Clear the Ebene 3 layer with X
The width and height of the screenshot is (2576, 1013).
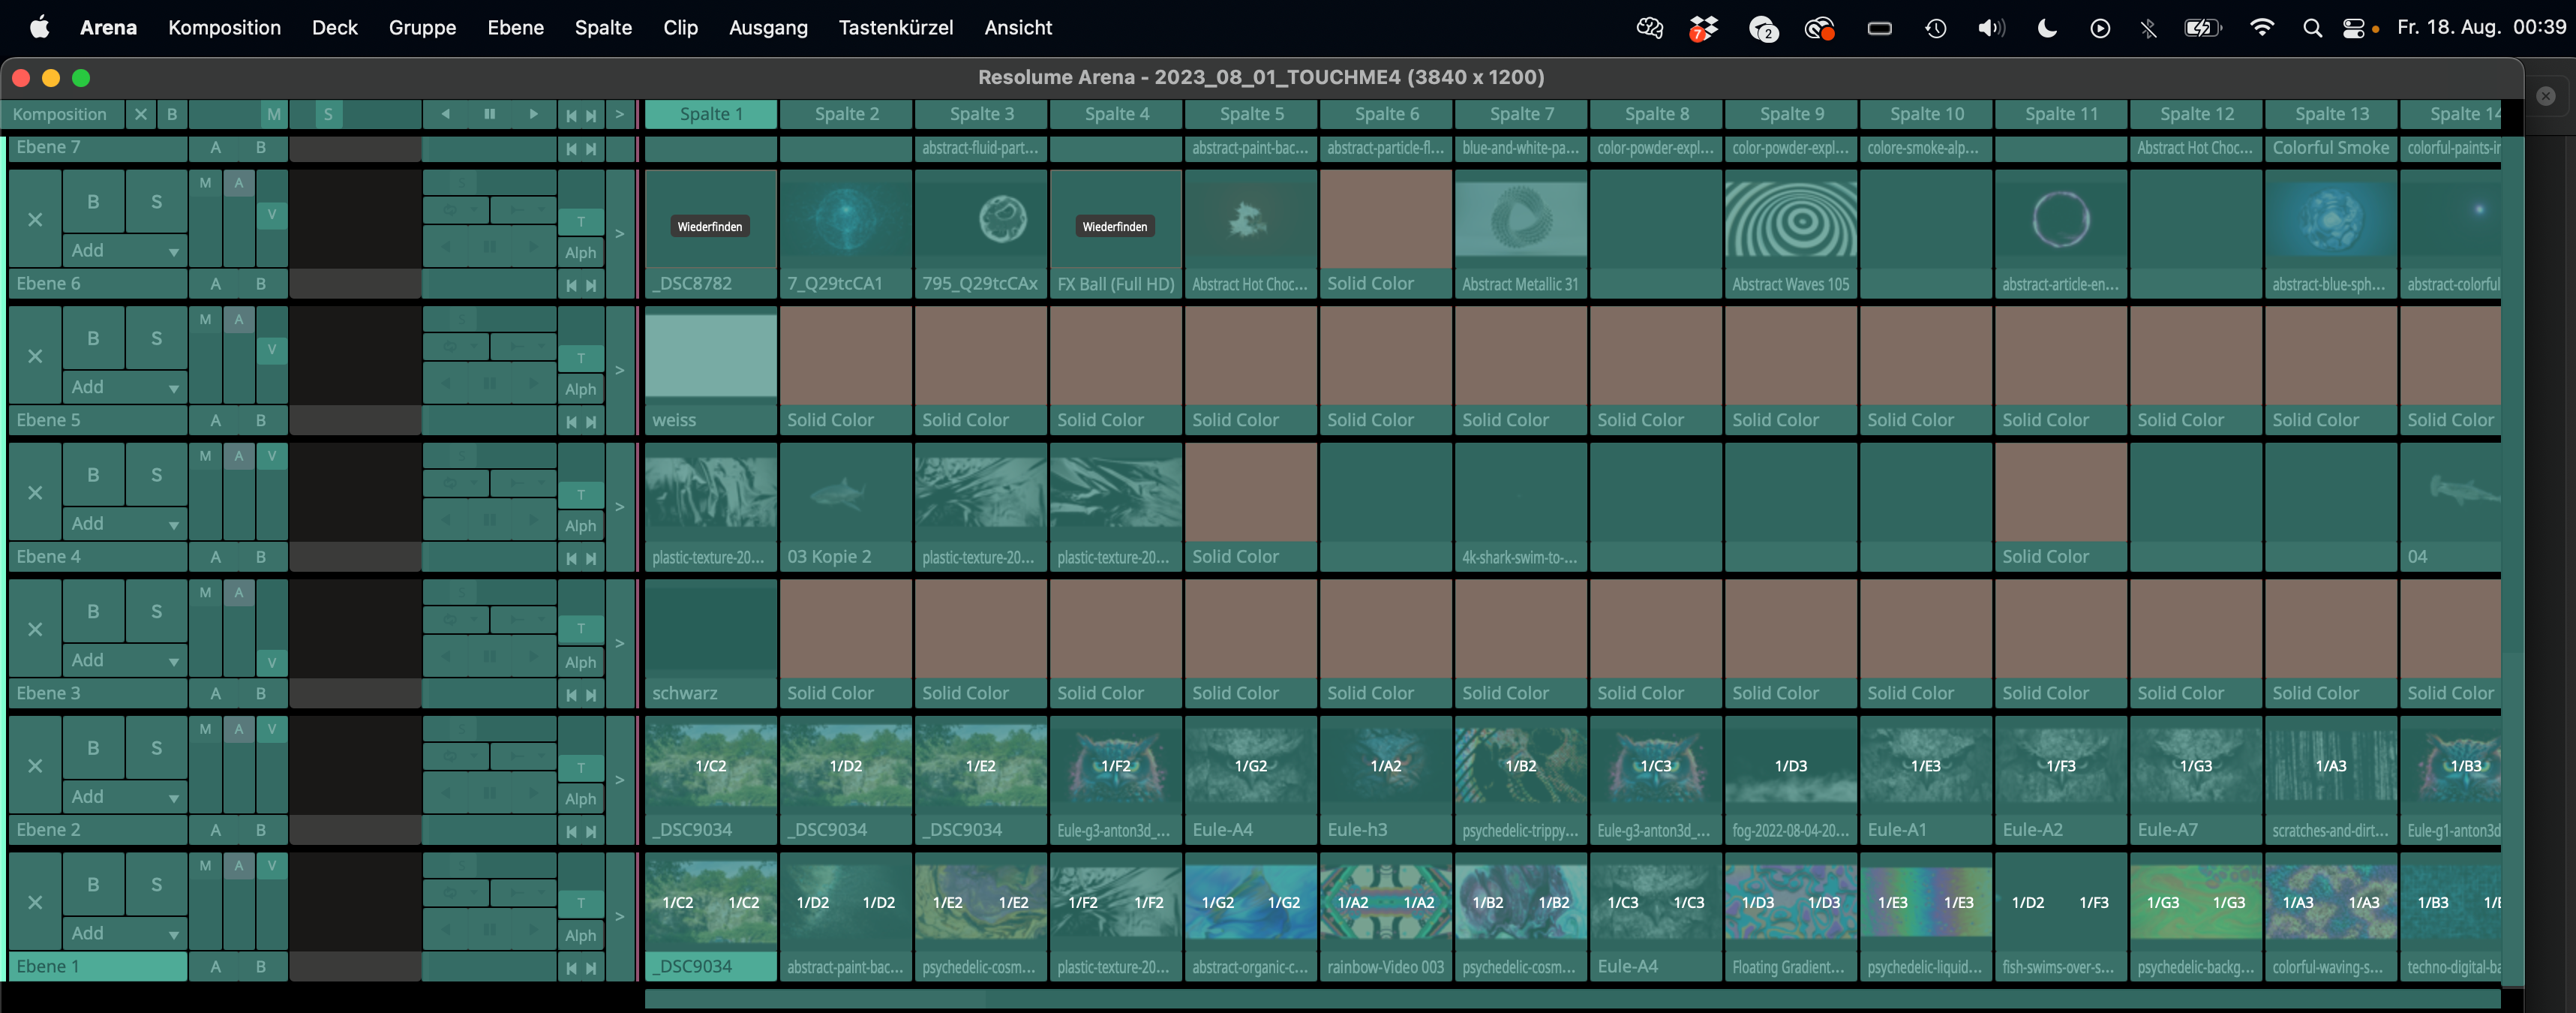click(x=35, y=629)
